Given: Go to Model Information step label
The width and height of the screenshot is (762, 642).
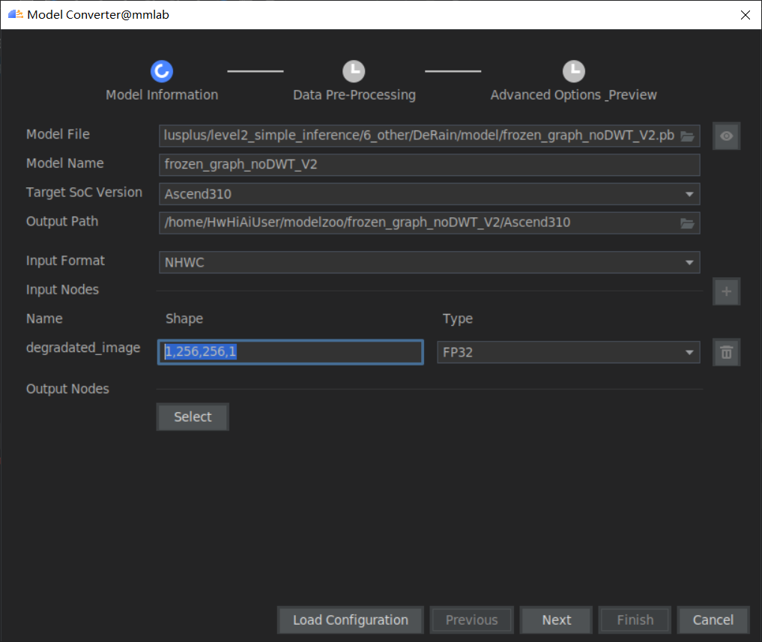Looking at the screenshot, I should [162, 95].
